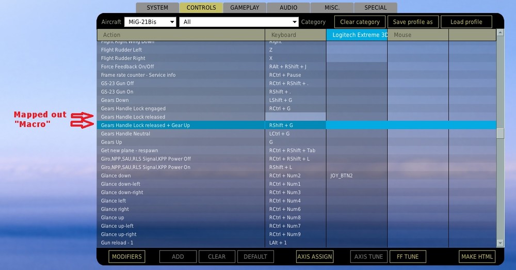Click the vertical scrollbar thumb
Screen dimensions: 516x270
(500, 134)
